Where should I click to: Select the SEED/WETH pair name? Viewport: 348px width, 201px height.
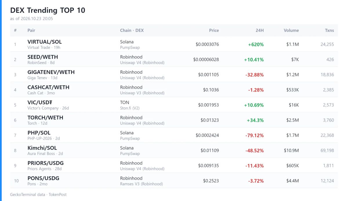coord(43,57)
